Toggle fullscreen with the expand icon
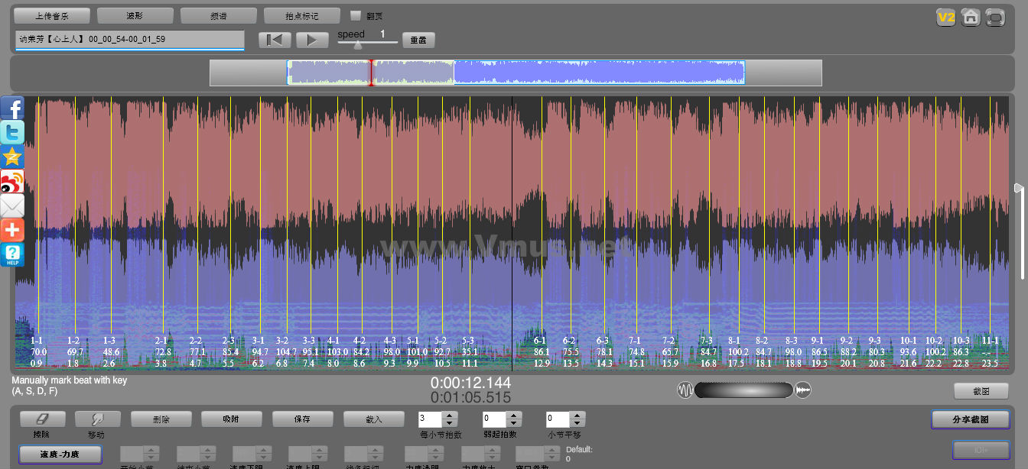Screen dimensions: 1028x469 coord(995,17)
